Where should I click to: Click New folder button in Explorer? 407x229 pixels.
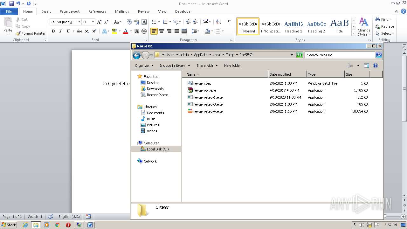click(x=232, y=66)
